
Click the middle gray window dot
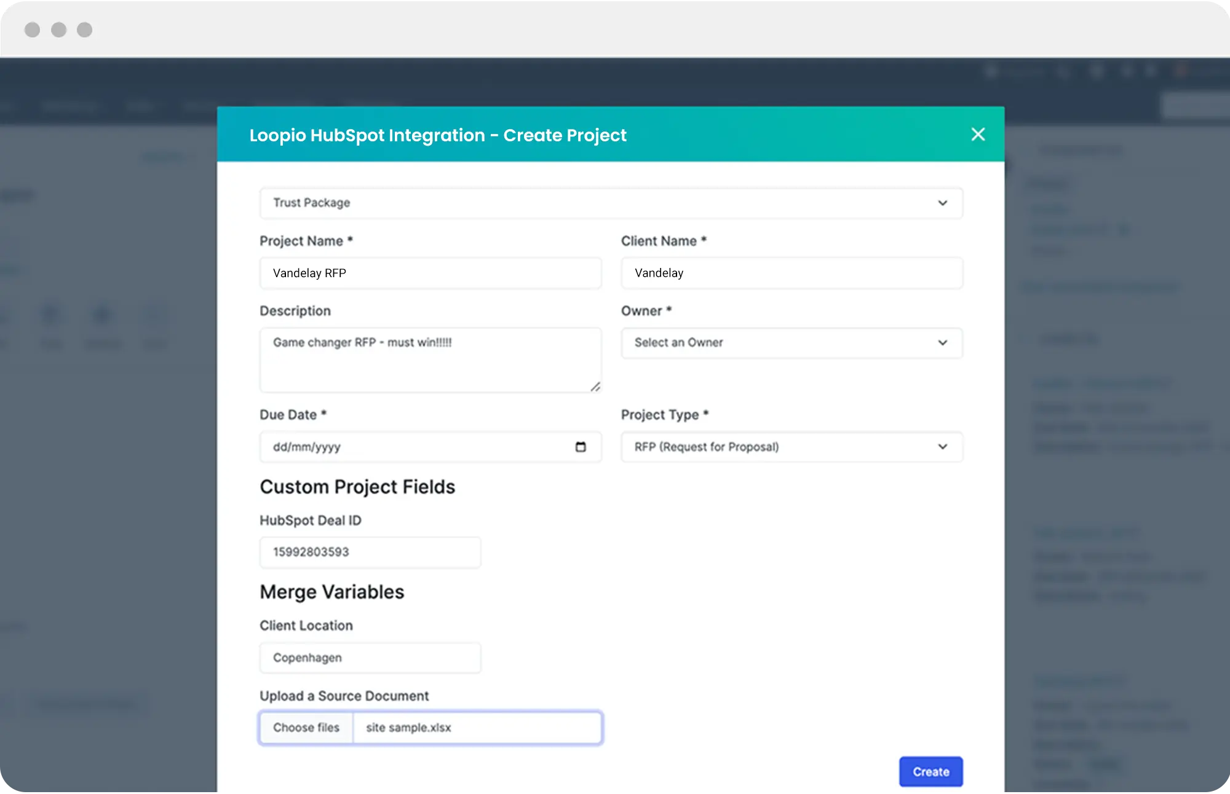58,29
